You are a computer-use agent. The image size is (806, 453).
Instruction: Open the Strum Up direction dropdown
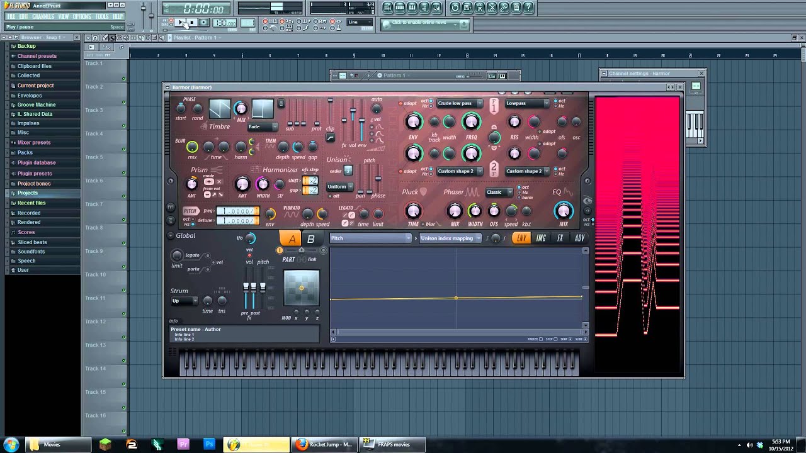pos(184,301)
